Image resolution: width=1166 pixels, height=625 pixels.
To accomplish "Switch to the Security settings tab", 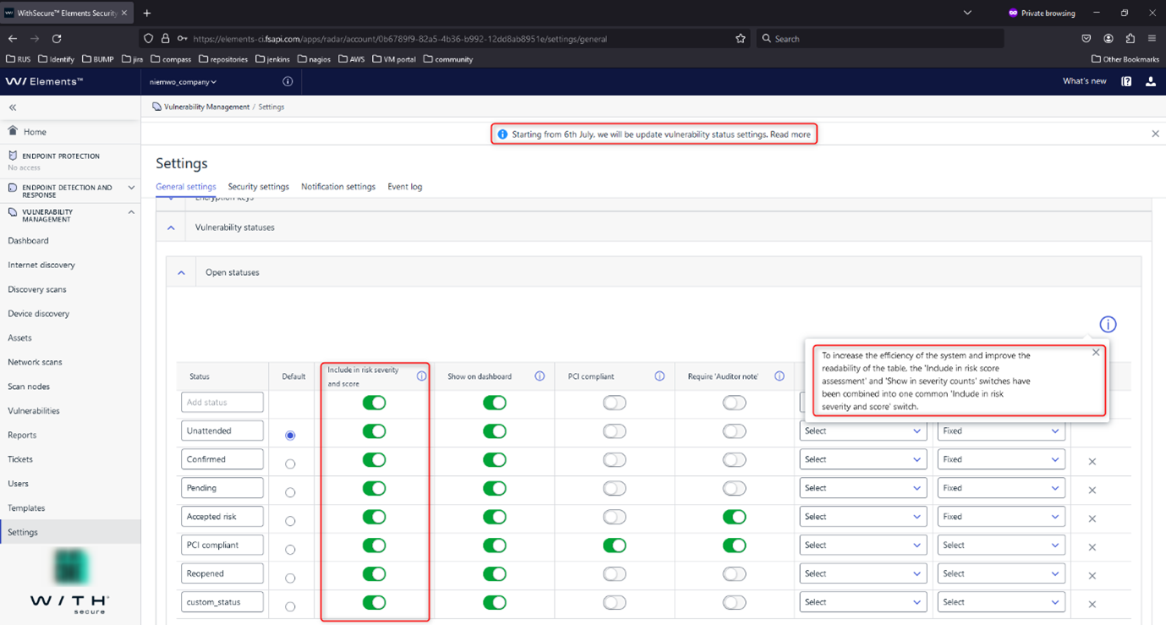I will coord(259,187).
